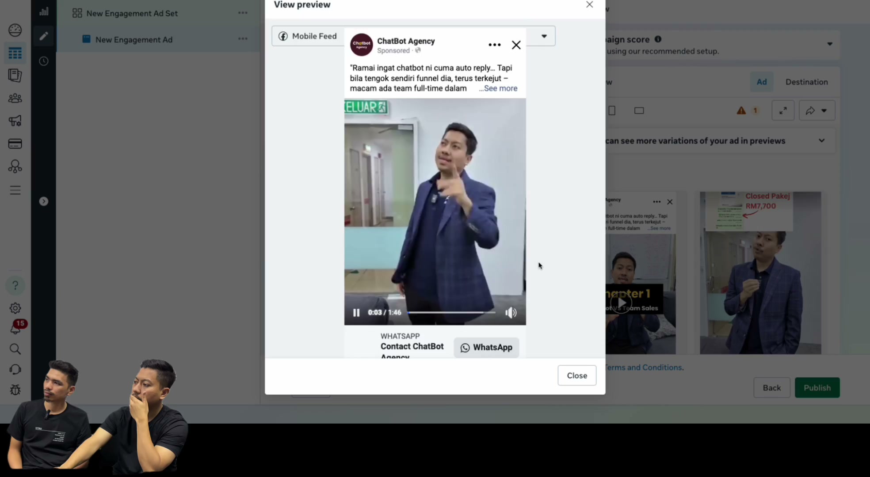The image size is (870, 477).
Task: Open the Ads reporting documents icon in sidebar
Action: 15,76
